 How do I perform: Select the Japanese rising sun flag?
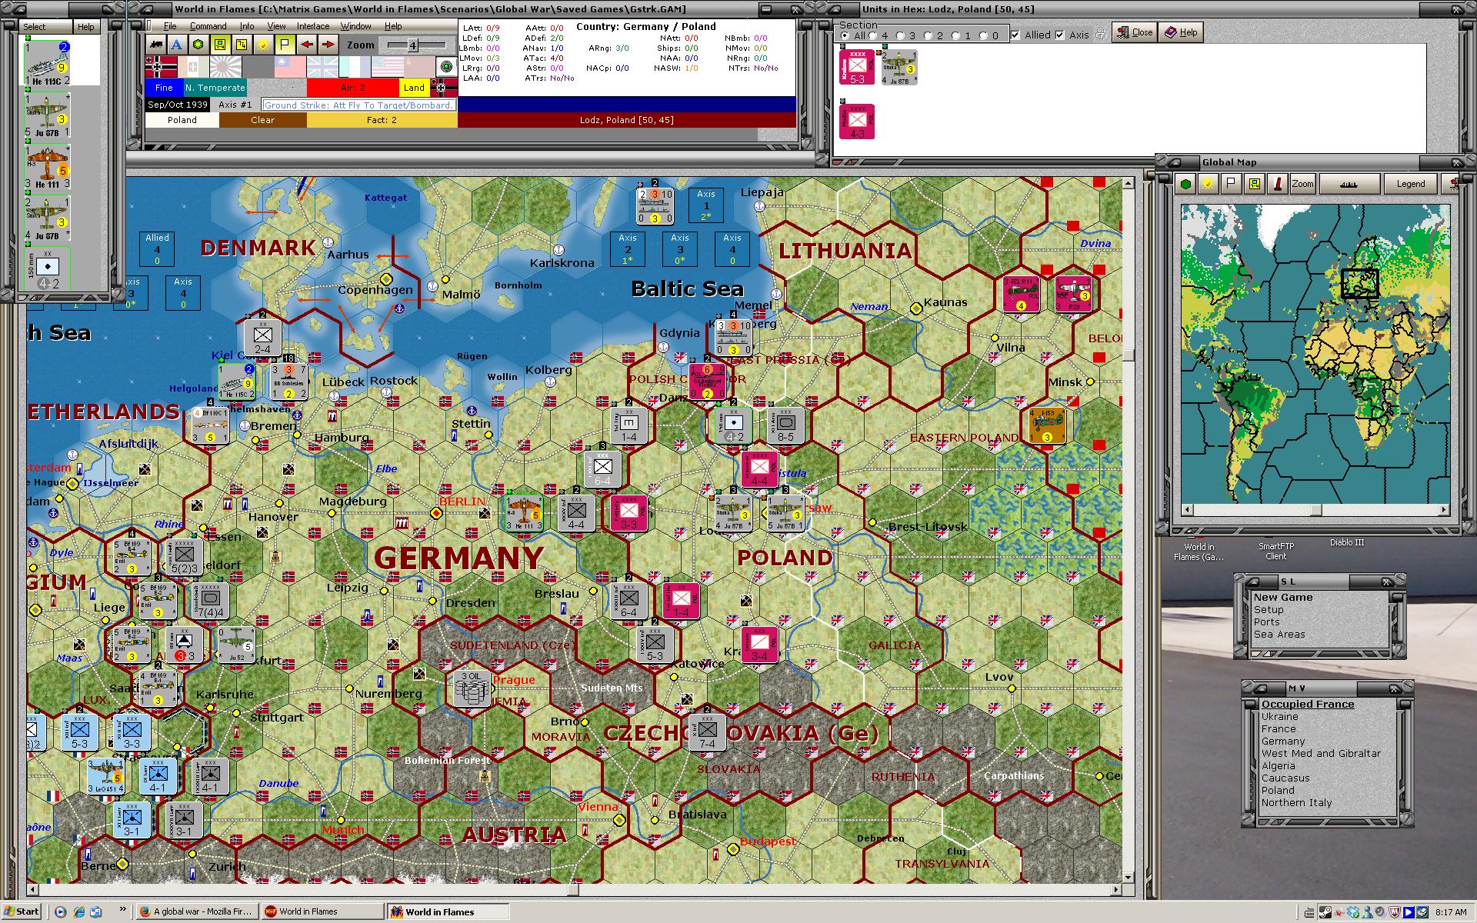click(x=225, y=67)
